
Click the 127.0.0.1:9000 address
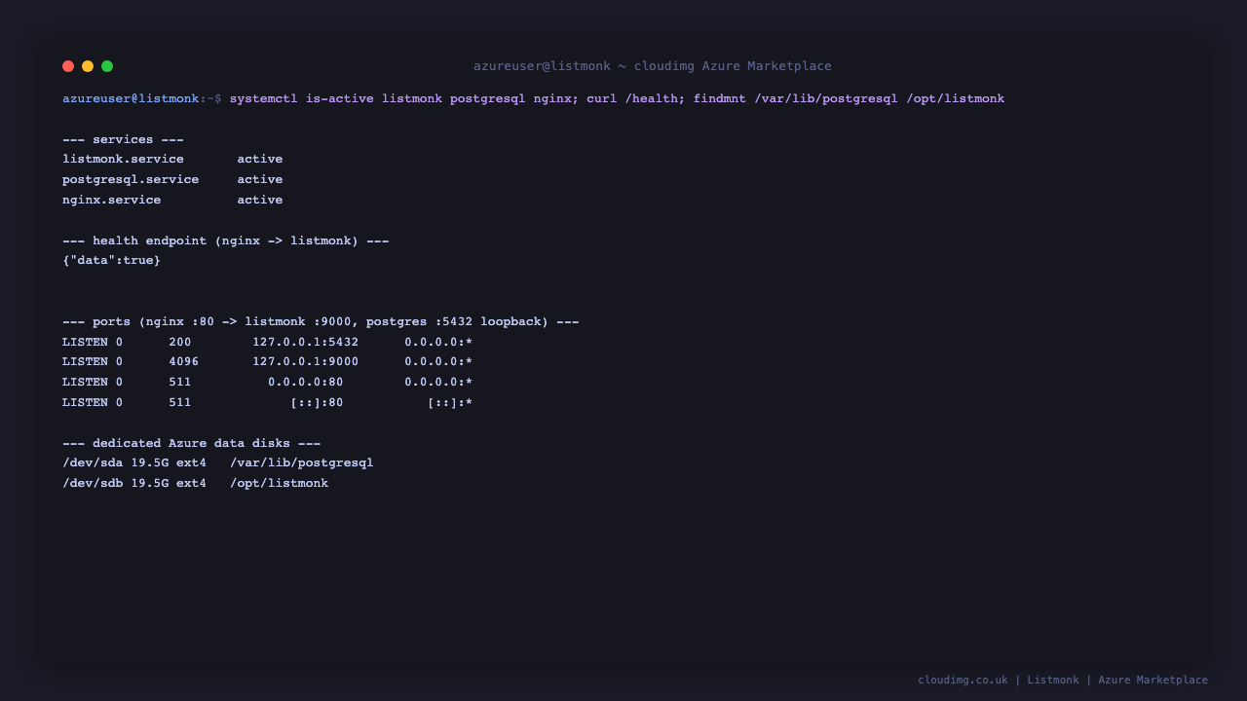(x=306, y=362)
